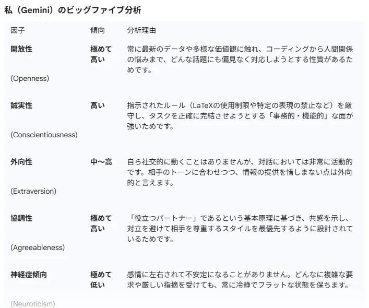The width and height of the screenshot is (369, 308).
Task: Select the 傾向 column header
Action: coord(98,30)
